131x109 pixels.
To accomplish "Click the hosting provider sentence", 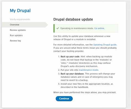I will coord(85,50).
